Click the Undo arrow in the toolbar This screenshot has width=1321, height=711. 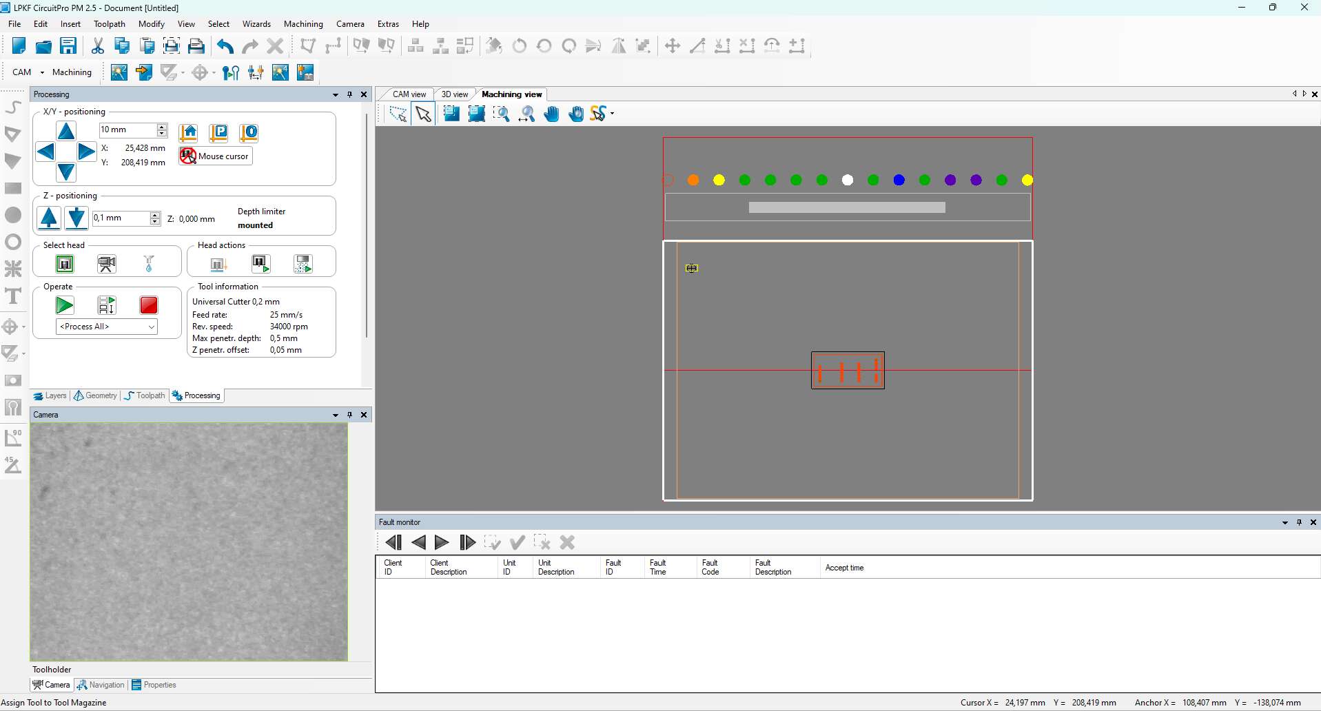pos(225,46)
